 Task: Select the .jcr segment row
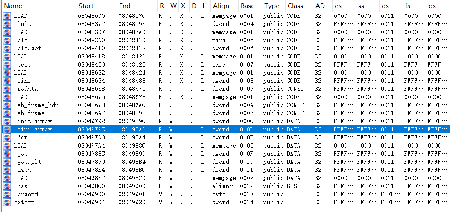[20, 138]
